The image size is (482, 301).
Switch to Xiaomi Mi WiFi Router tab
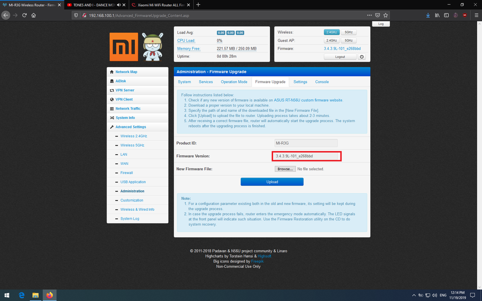point(161,5)
